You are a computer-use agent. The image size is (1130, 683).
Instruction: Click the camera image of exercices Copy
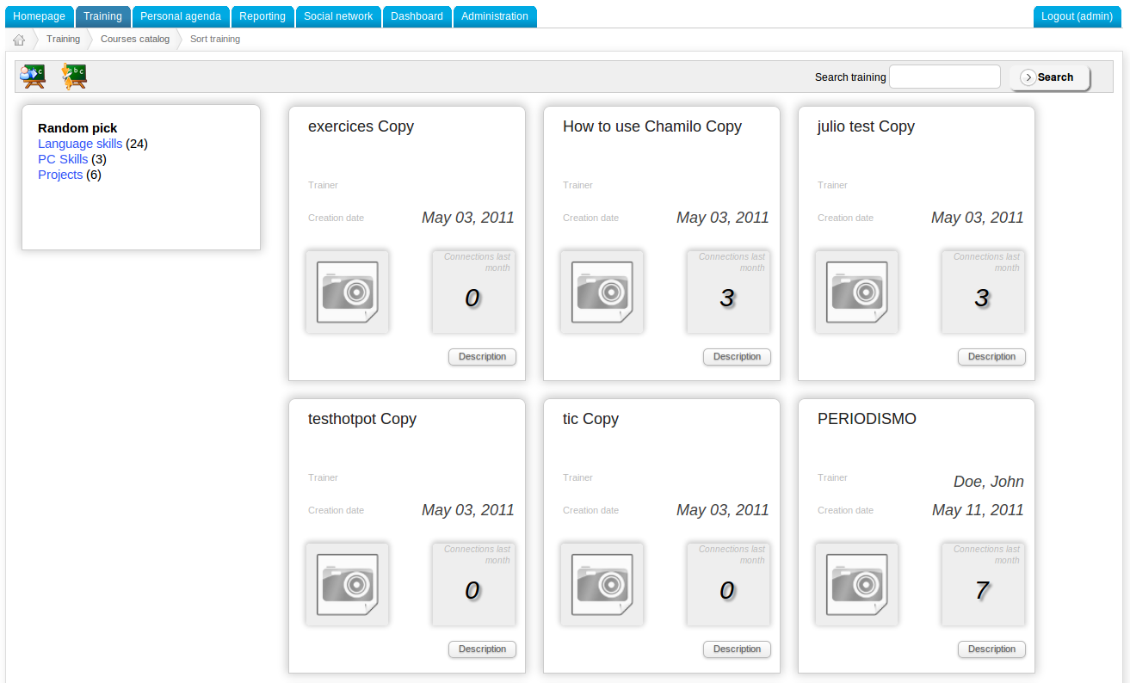pyautogui.click(x=347, y=292)
